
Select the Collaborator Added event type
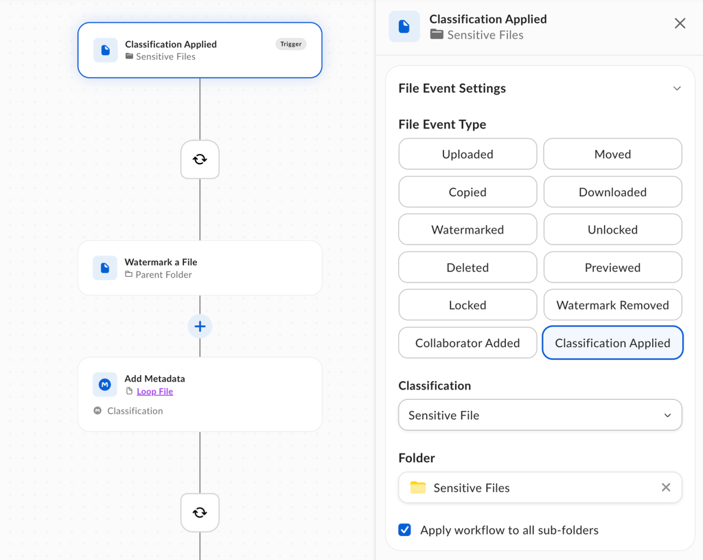pos(468,343)
